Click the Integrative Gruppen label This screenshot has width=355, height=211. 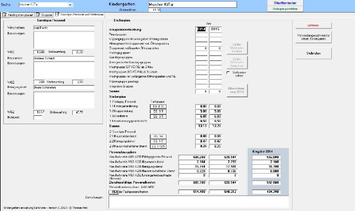121,86
